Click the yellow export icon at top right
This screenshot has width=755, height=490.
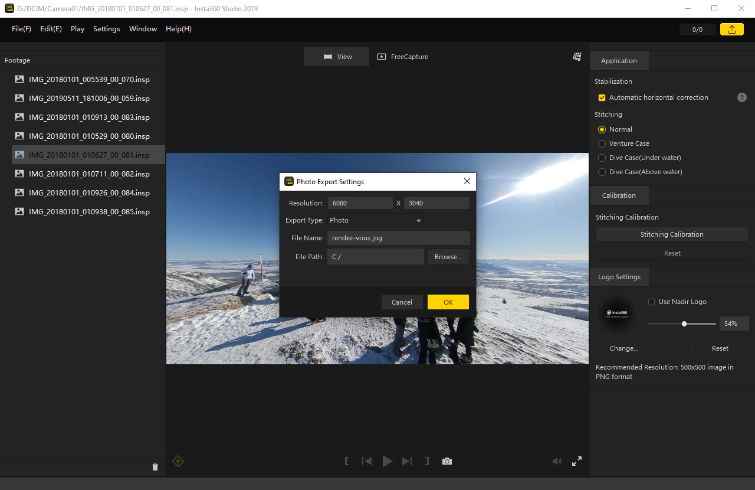point(732,30)
